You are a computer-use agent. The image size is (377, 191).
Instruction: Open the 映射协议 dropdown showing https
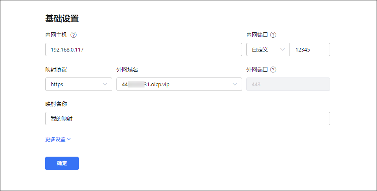click(78, 84)
